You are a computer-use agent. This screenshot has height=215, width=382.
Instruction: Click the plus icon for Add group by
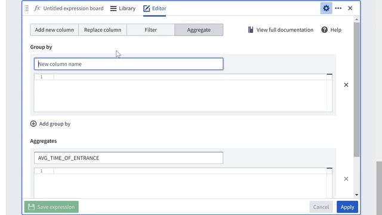[33, 124]
